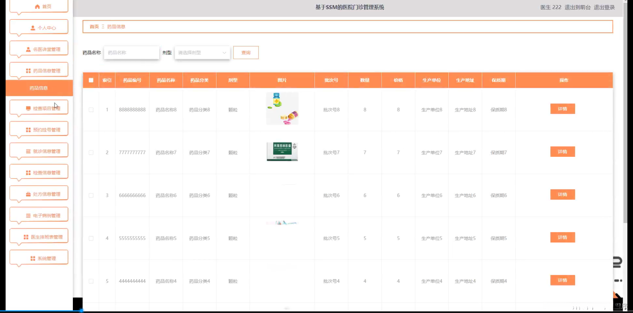Click the 药品编号 column header
Screen dimensions: 633x313
(x=132, y=80)
